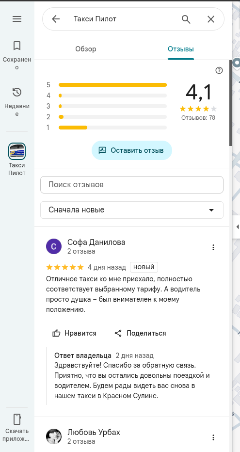Filter reviews by the 2-star bar

107,117
